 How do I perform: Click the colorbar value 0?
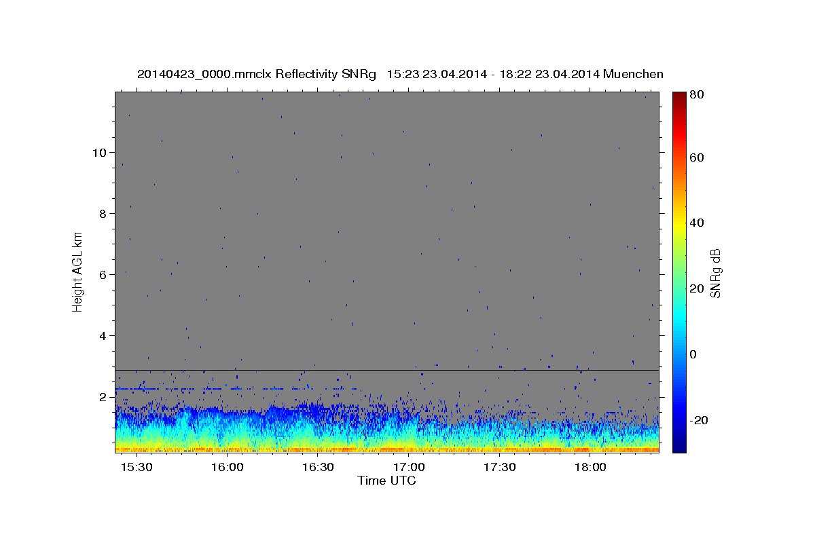click(x=693, y=354)
